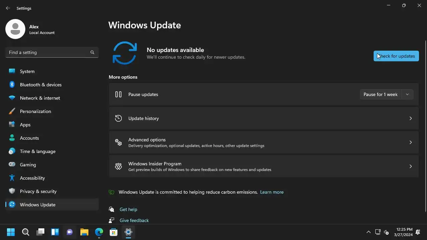Go back with the Settings back arrow
Viewport: 427px width, 240px height.
point(8,8)
